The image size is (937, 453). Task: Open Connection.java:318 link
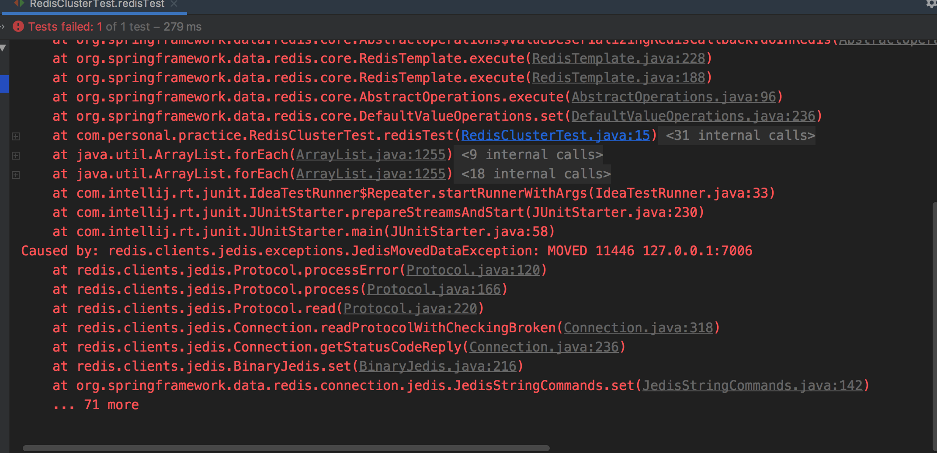(639, 328)
